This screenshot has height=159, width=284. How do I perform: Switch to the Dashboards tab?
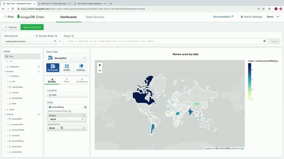point(68,17)
